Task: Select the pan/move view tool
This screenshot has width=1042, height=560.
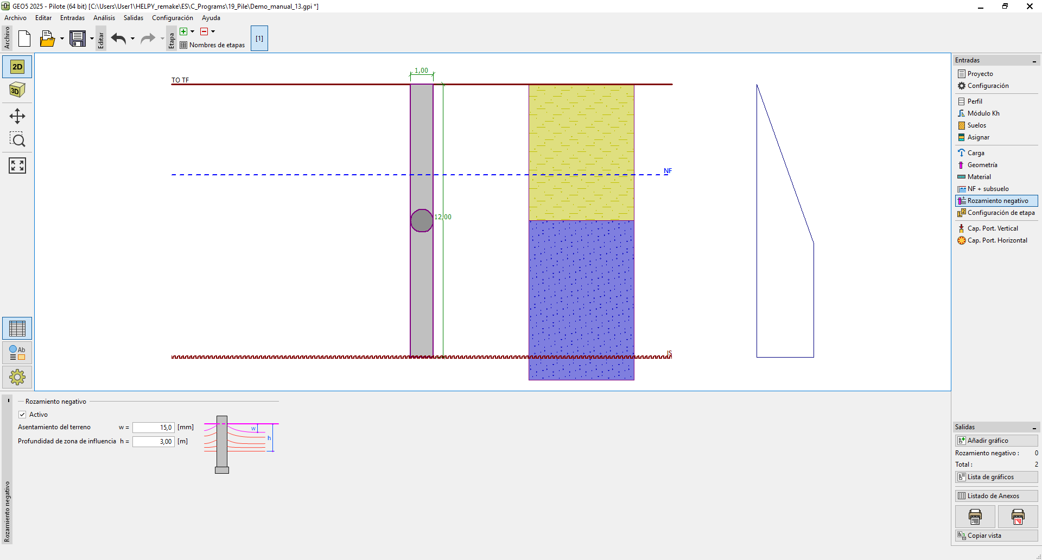Action: (17, 116)
